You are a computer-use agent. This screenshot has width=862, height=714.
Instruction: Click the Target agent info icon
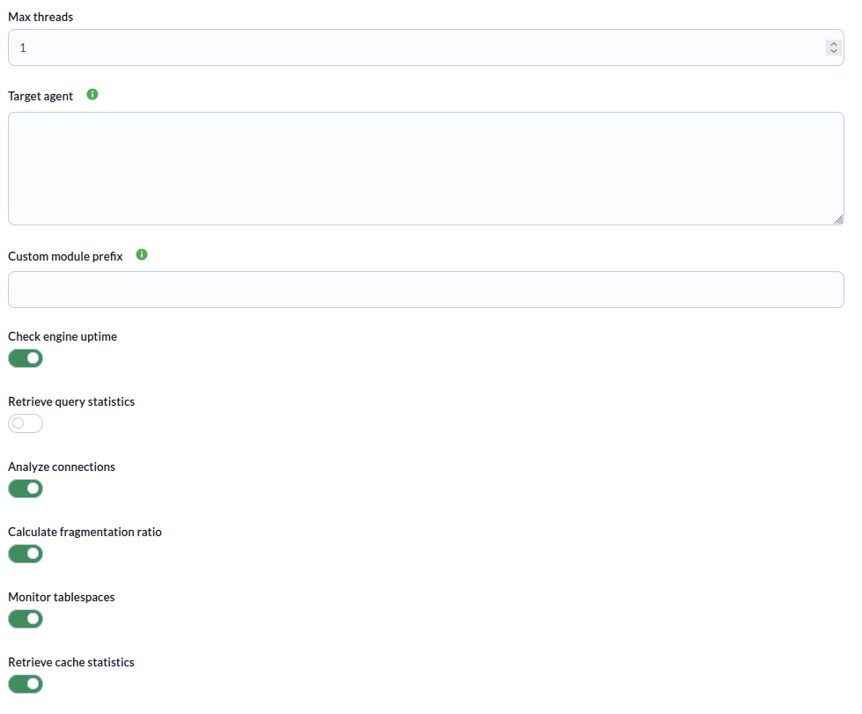pyautogui.click(x=92, y=94)
